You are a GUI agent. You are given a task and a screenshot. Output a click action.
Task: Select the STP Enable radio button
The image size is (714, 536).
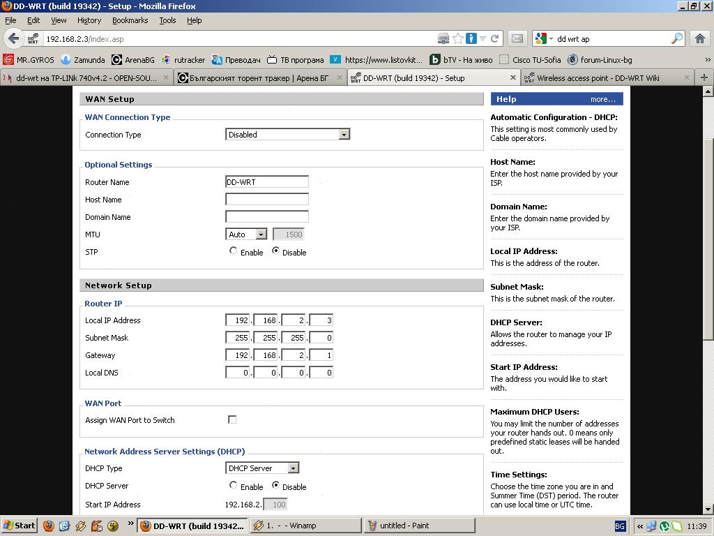[233, 251]
